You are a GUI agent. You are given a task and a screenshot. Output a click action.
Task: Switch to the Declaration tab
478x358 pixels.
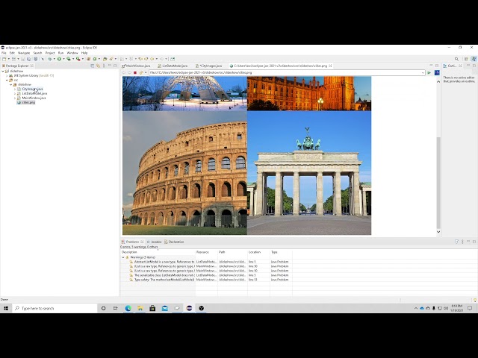click(176, 242)
